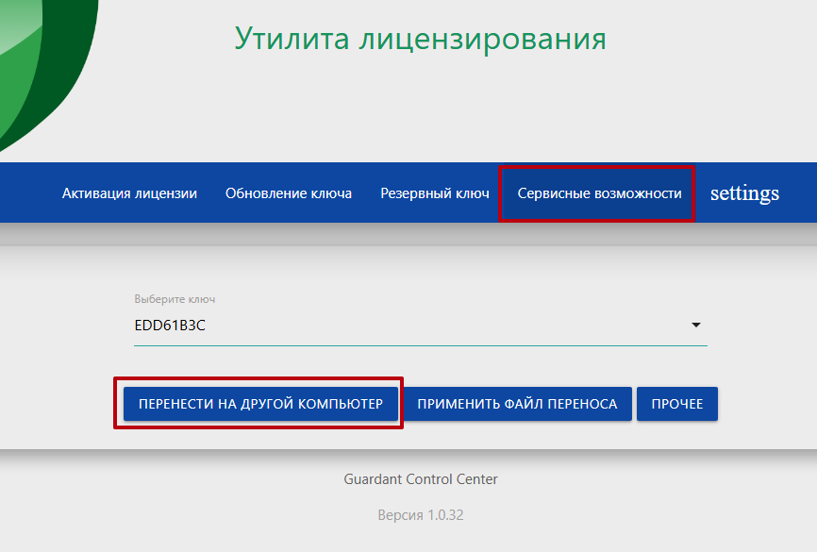Click the Утилита лицензирования heading

[x=420, y=39]
